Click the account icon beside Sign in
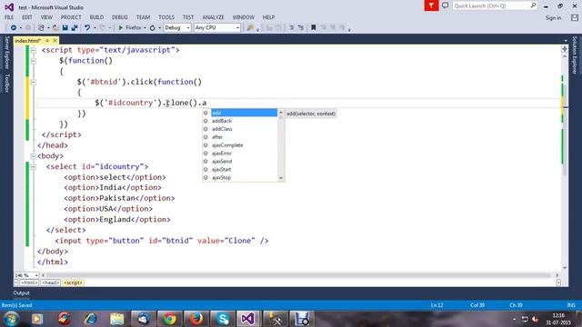 (575, 17)
